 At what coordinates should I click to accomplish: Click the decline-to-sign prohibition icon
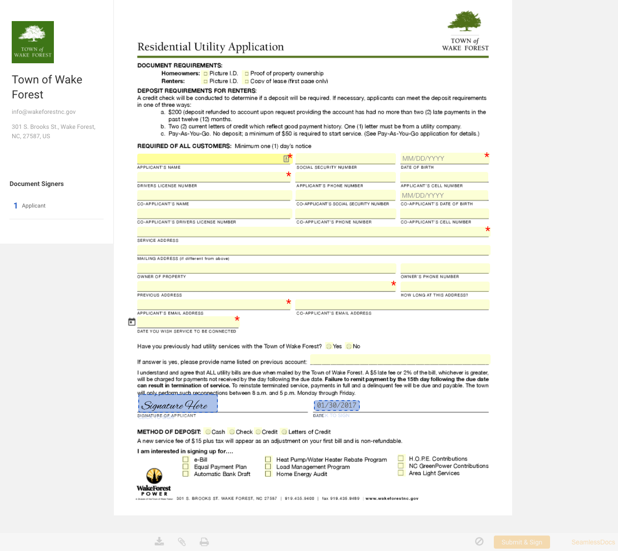(479, 541)
